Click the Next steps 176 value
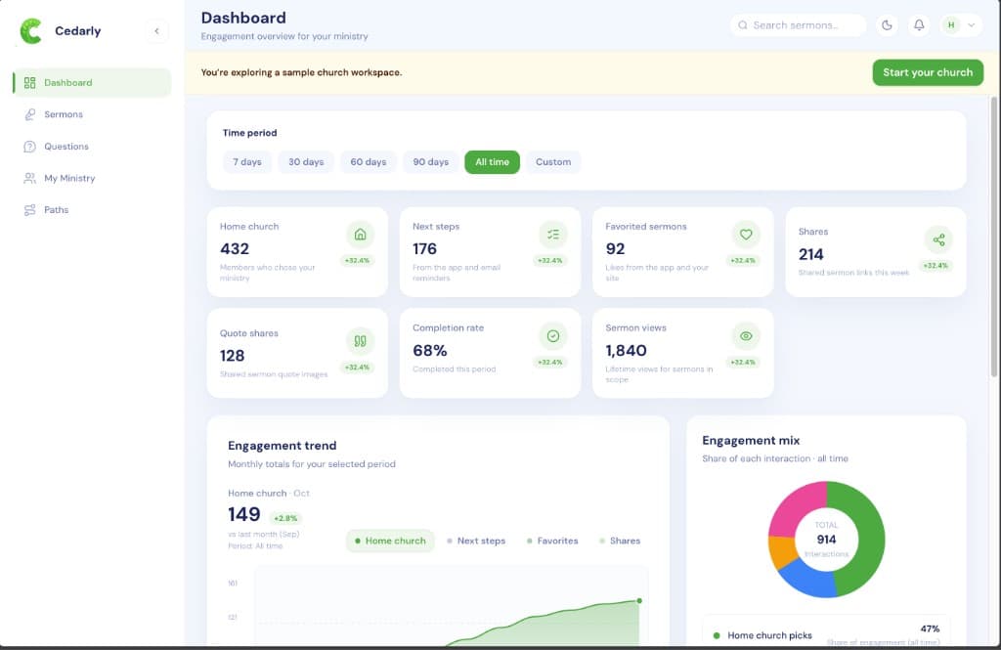 tap(424, 249)
